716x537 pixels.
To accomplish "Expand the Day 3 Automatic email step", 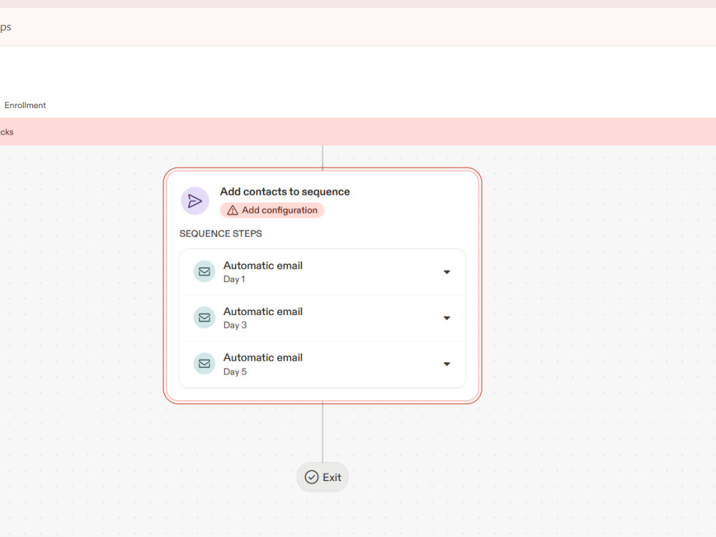I will tap(447, 319).
